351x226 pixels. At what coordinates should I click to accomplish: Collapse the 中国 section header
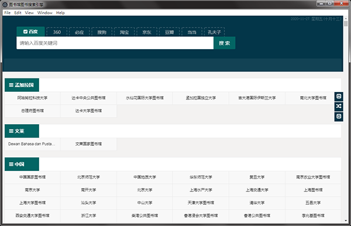click(22, 164)
